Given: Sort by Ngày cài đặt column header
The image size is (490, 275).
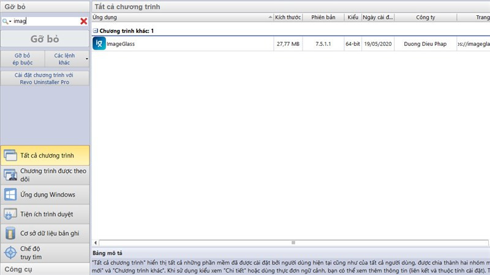Looking at the screenshot, I should coord(378,18).
